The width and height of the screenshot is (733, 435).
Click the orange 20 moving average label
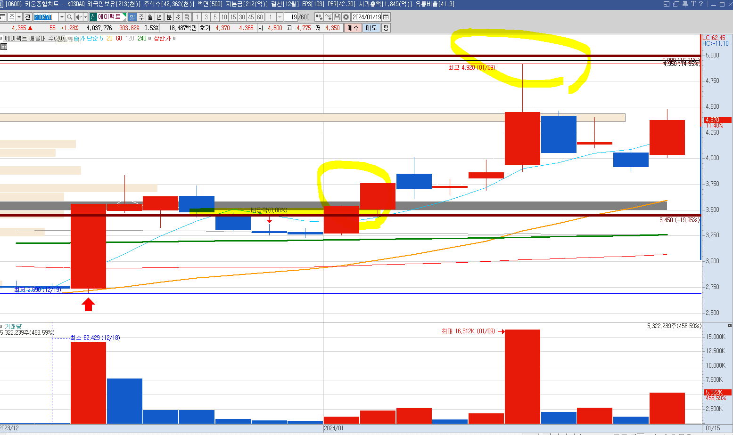[x=109, y=38]
